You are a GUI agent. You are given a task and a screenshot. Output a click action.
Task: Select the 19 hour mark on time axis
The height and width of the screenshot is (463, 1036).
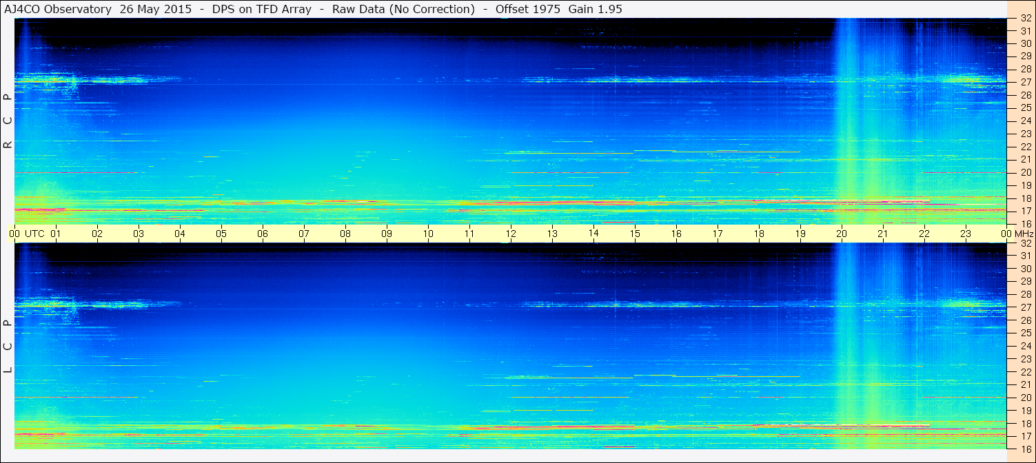coord(800,234)
